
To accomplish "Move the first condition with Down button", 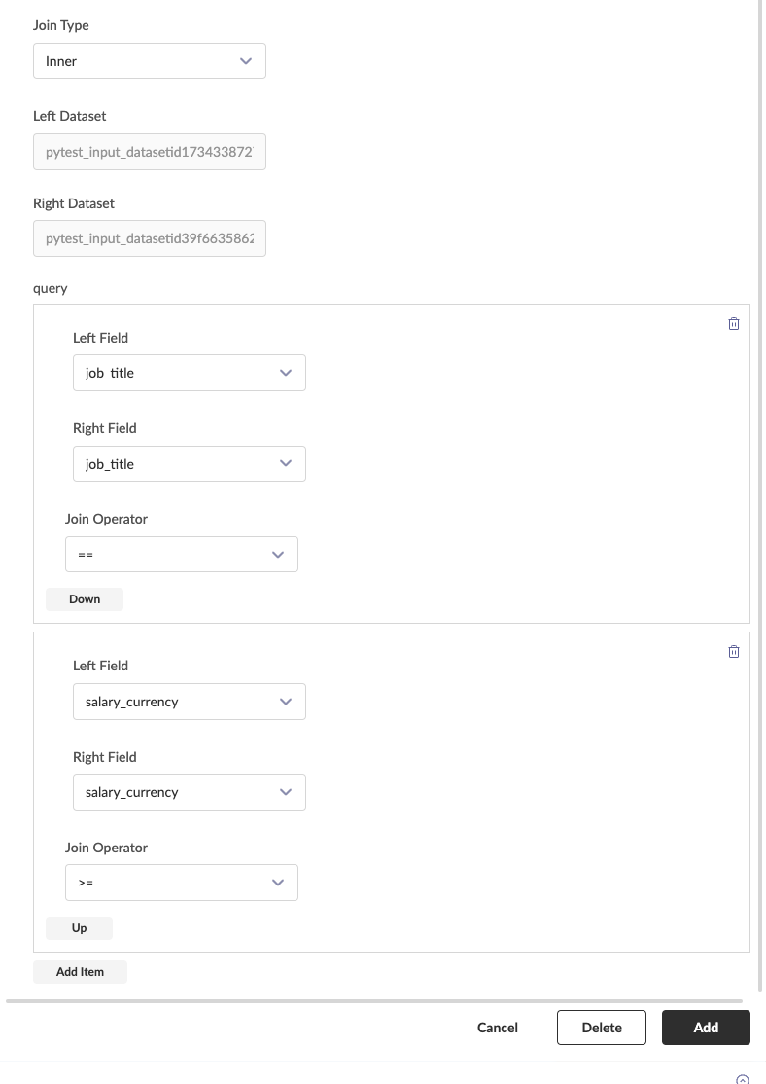I will 85,599.
